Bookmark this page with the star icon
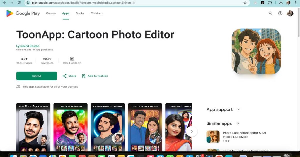 point(245,3)
